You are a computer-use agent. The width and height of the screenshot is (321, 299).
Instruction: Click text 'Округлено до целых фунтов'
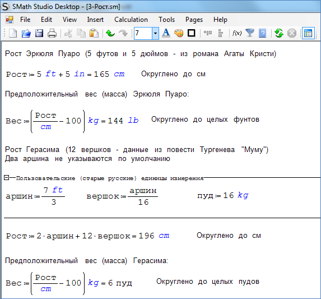[205, 119]
